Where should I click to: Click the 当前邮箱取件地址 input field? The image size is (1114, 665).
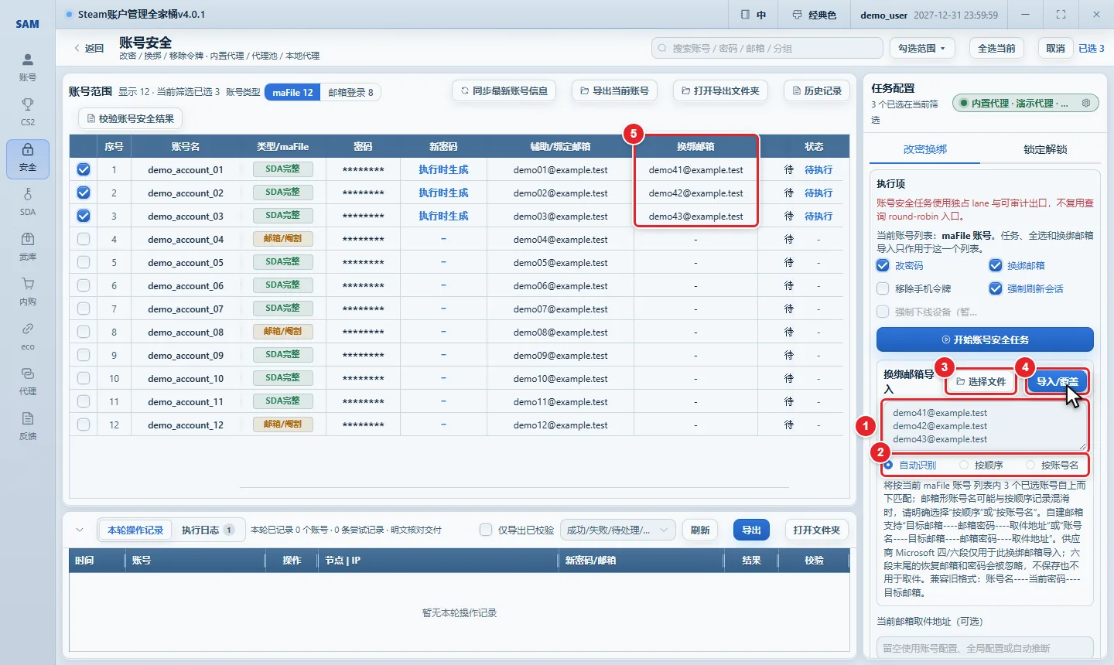coord(985,648)
